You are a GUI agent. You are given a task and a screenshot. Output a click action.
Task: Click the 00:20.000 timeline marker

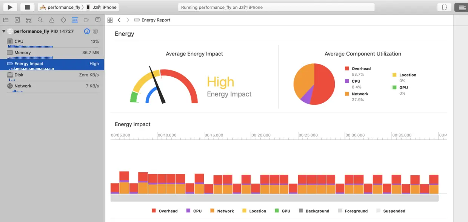[261, 135]
